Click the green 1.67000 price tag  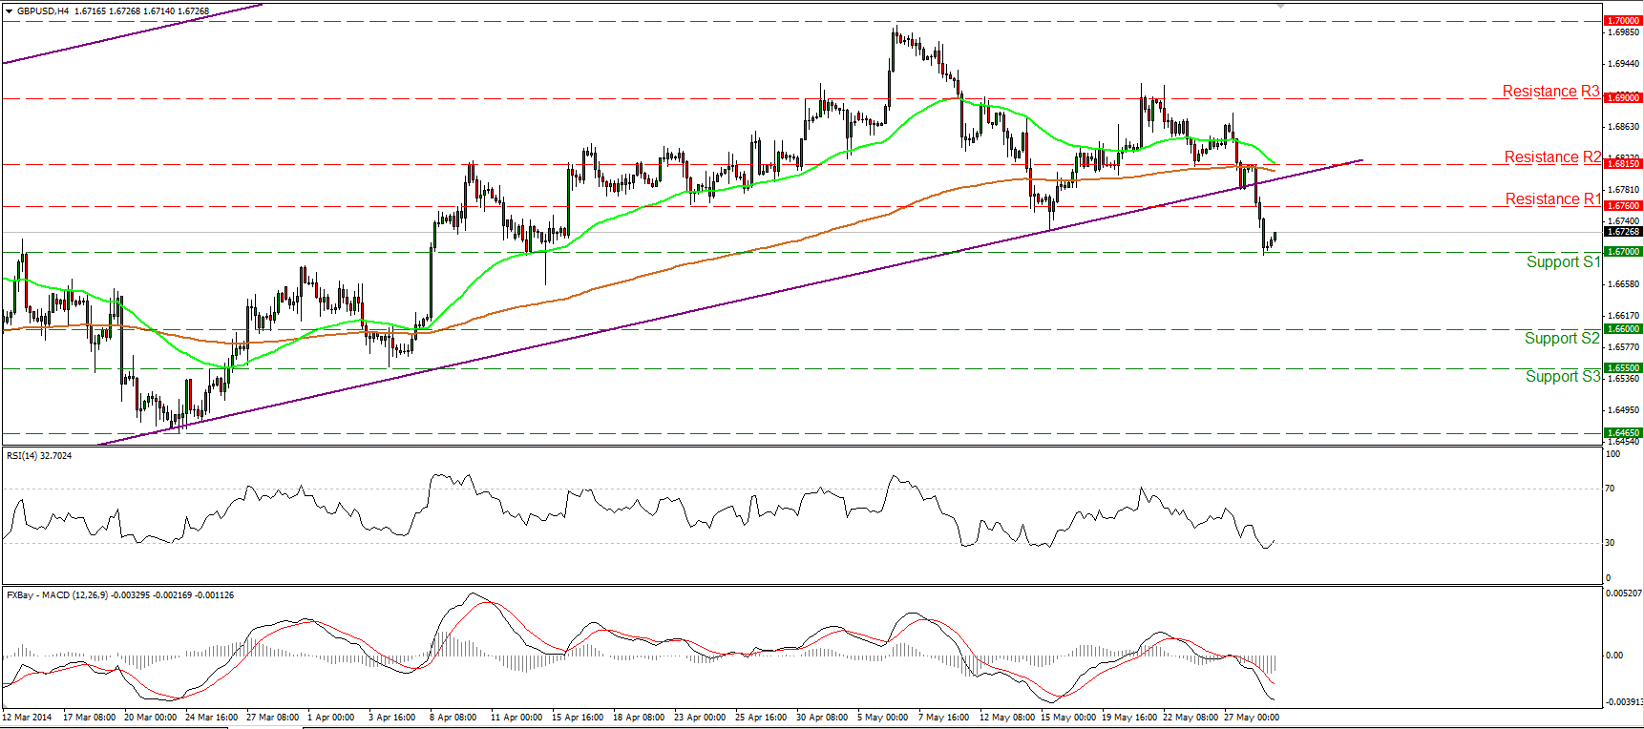coord(1623,252)
